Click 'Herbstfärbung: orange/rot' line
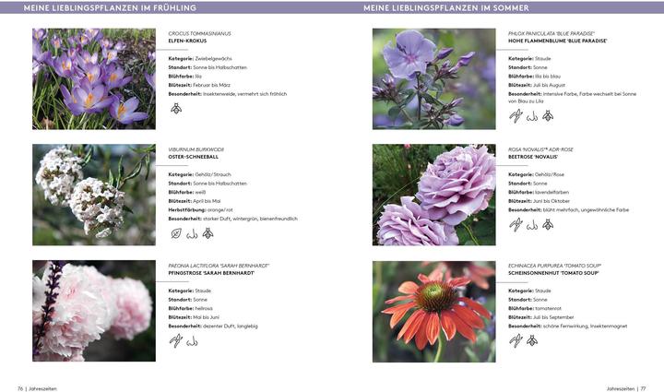Image resolution: width=664 pixels, height=392 pixels. (x=200, y=210)
